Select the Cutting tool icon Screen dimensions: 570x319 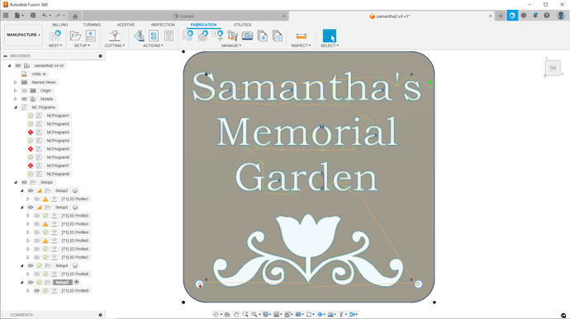click(115, 35)
